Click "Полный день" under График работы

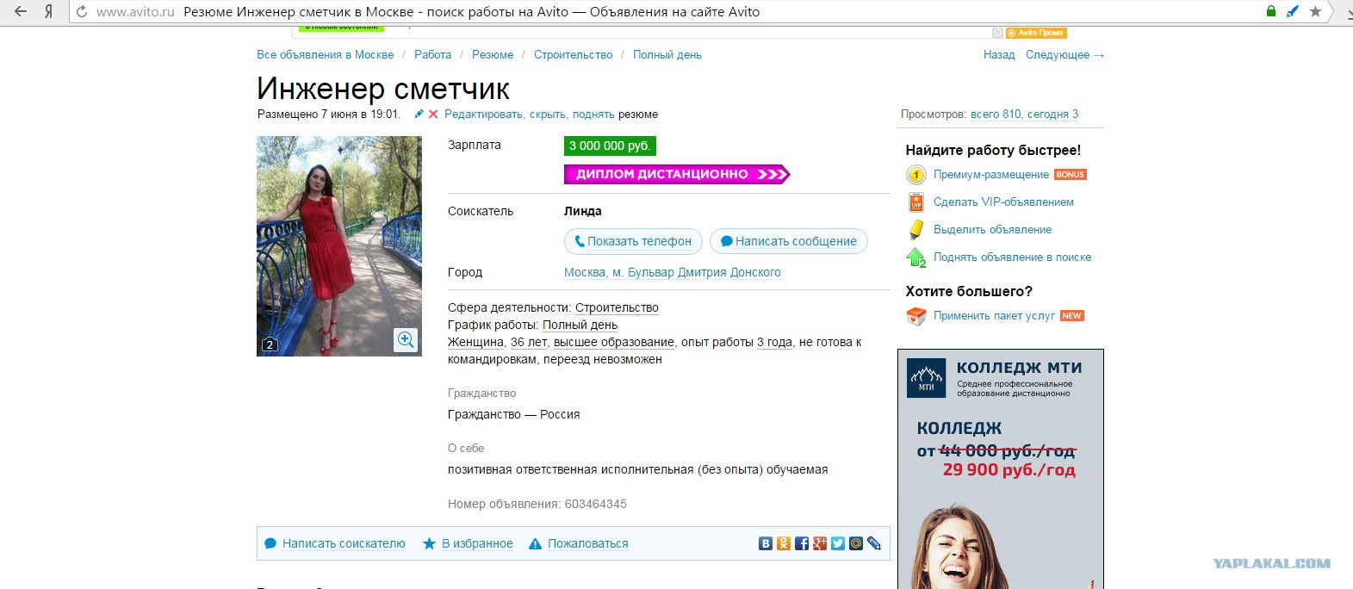580,325
